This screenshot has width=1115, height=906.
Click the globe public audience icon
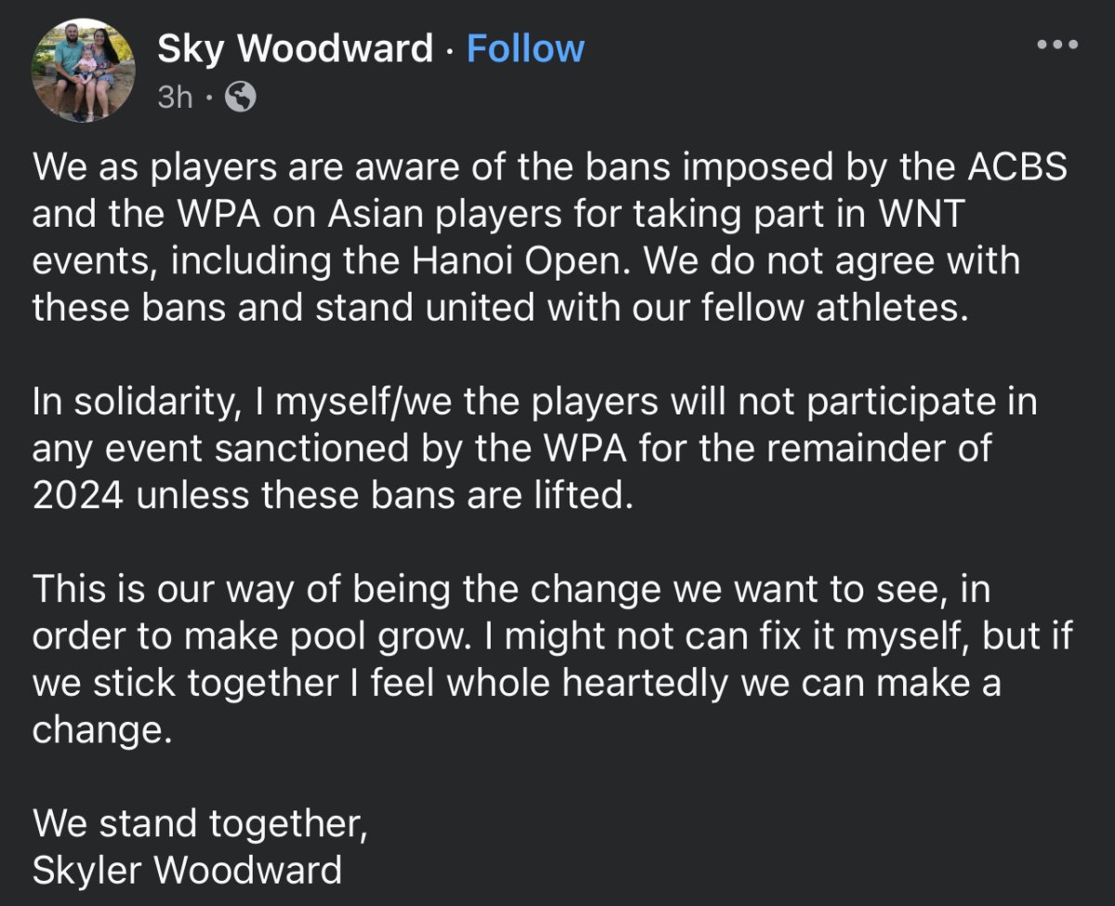coord(241,96)
